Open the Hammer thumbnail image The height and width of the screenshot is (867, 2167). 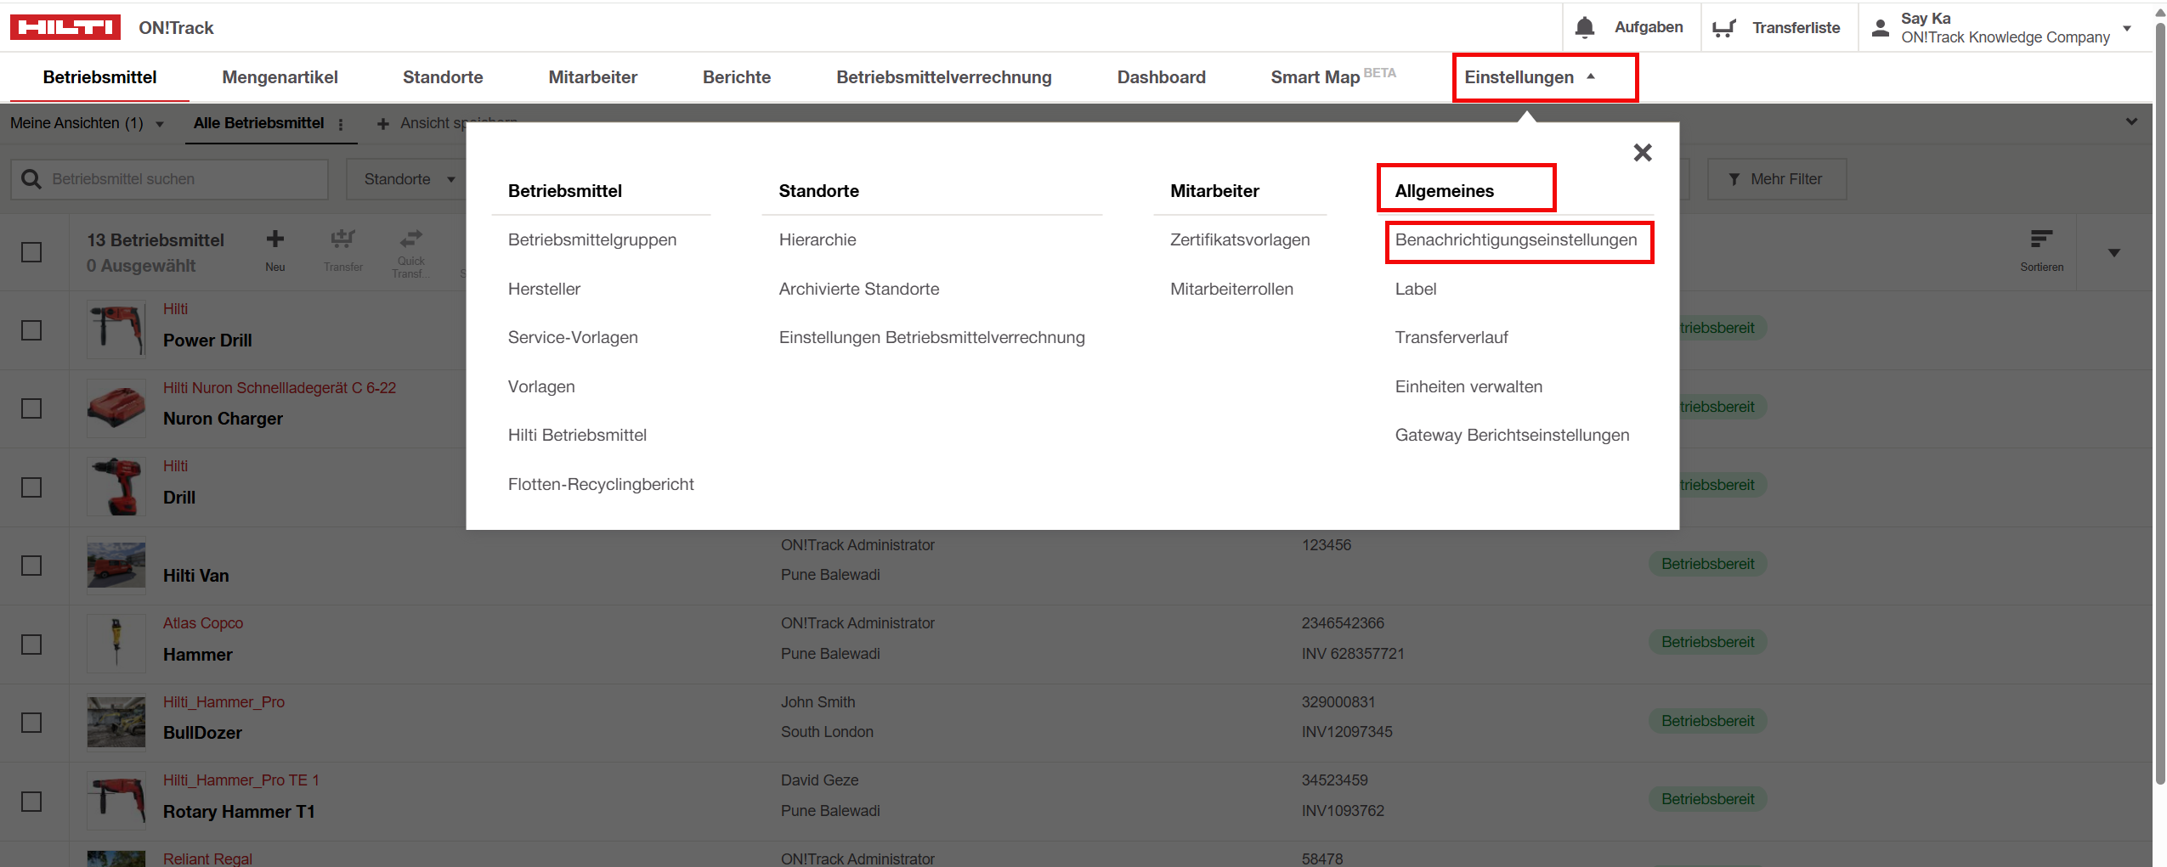pyautogui.click(x=116, y=644)
